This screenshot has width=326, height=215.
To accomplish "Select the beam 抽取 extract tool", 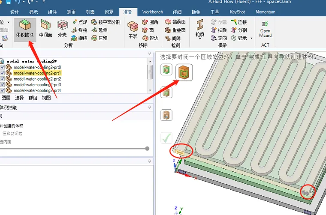I will 219,30.
